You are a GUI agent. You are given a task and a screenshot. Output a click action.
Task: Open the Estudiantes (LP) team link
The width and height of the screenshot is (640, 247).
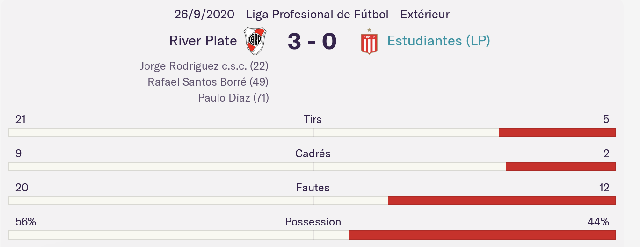coord(438,41)
